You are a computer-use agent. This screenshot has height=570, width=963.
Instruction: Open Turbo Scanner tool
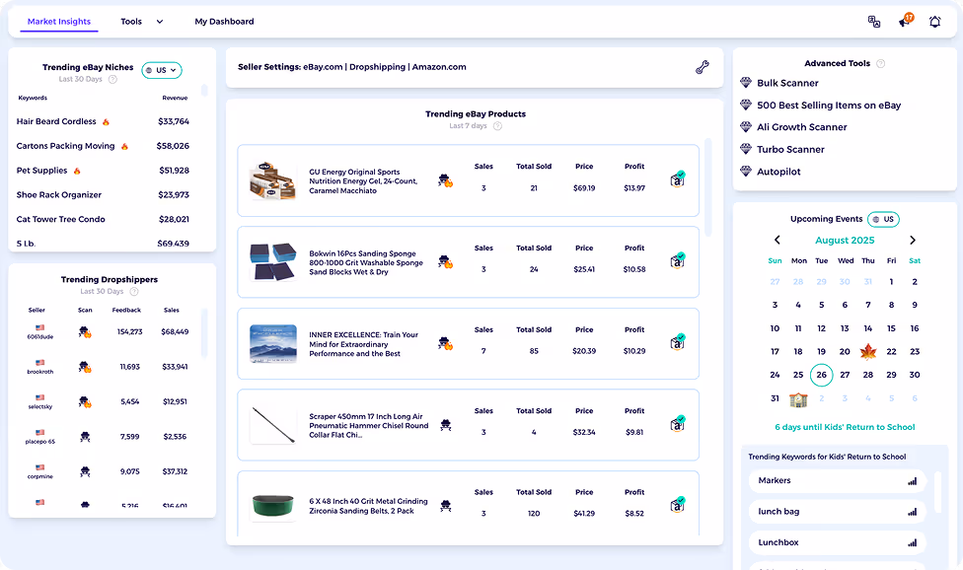coord(790,149)
